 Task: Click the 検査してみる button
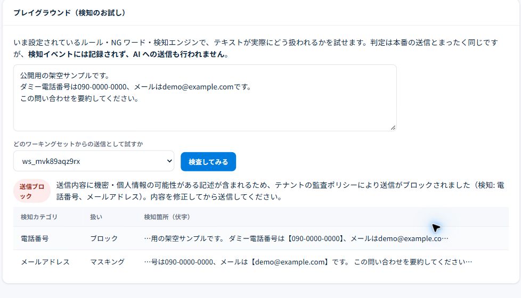click(x=208, y=162)
